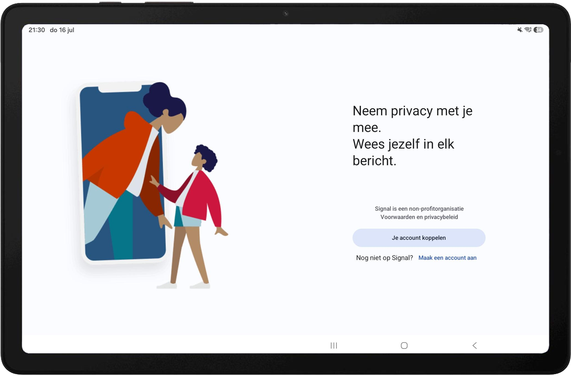This screenshot has width=571, height=376.
Task: Open 'Voorwaarden en privacybeleid' link
Action: coord(419,217)
